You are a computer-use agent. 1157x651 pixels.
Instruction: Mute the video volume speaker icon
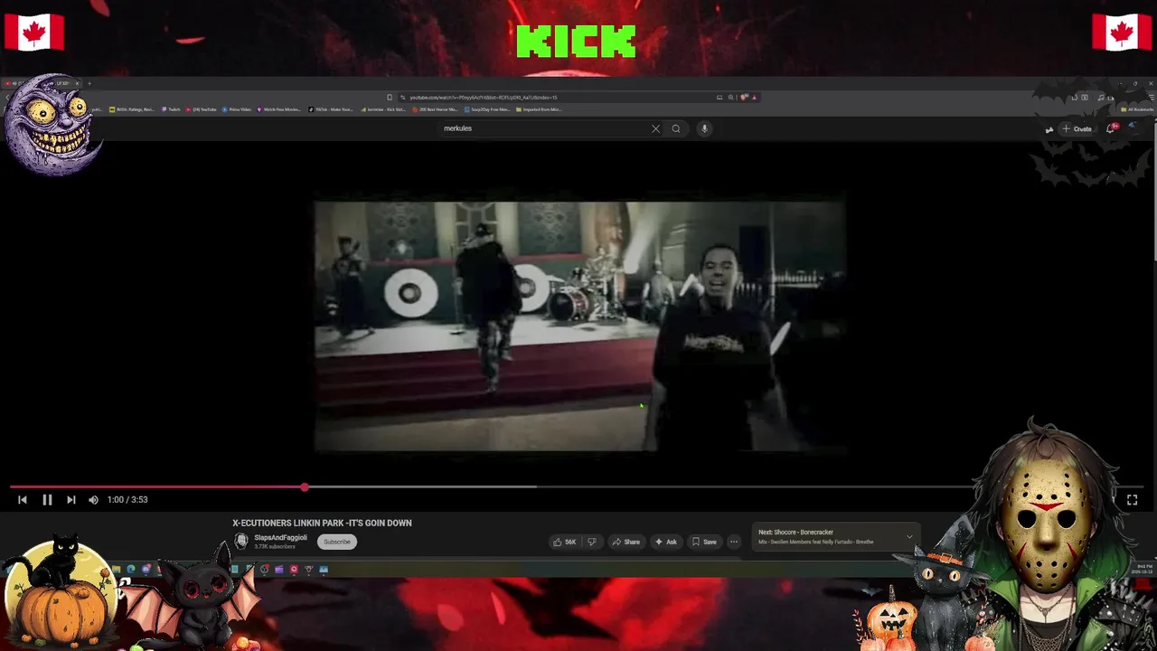[93, 499]
